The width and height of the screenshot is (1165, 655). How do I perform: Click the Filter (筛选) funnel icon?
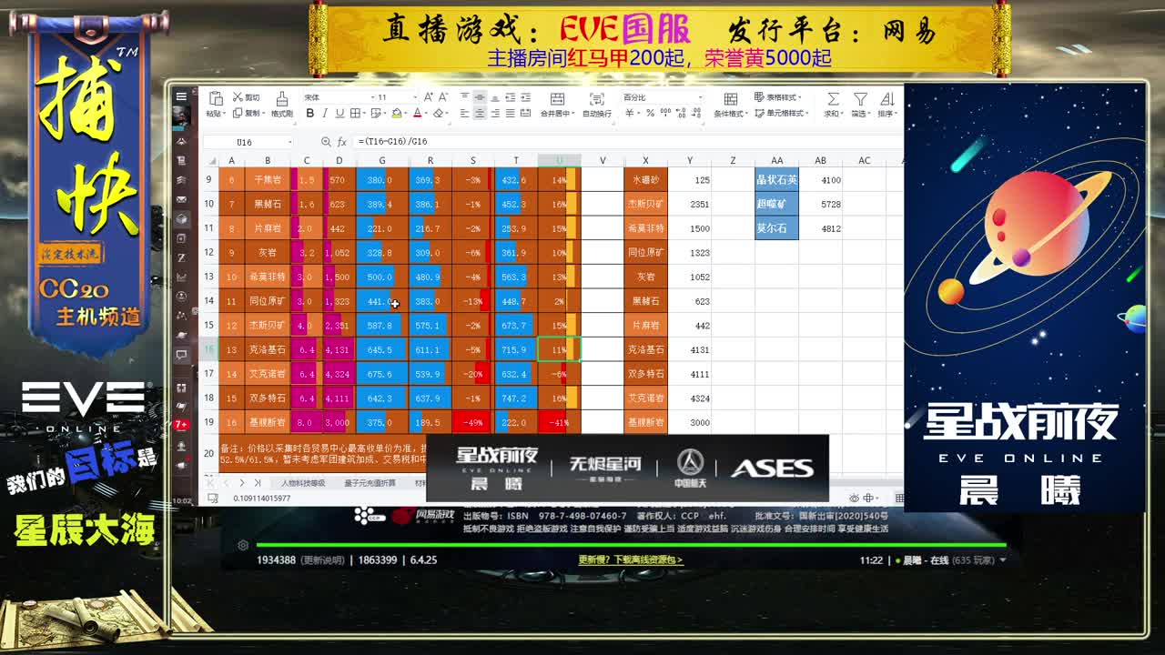(859, 98)
